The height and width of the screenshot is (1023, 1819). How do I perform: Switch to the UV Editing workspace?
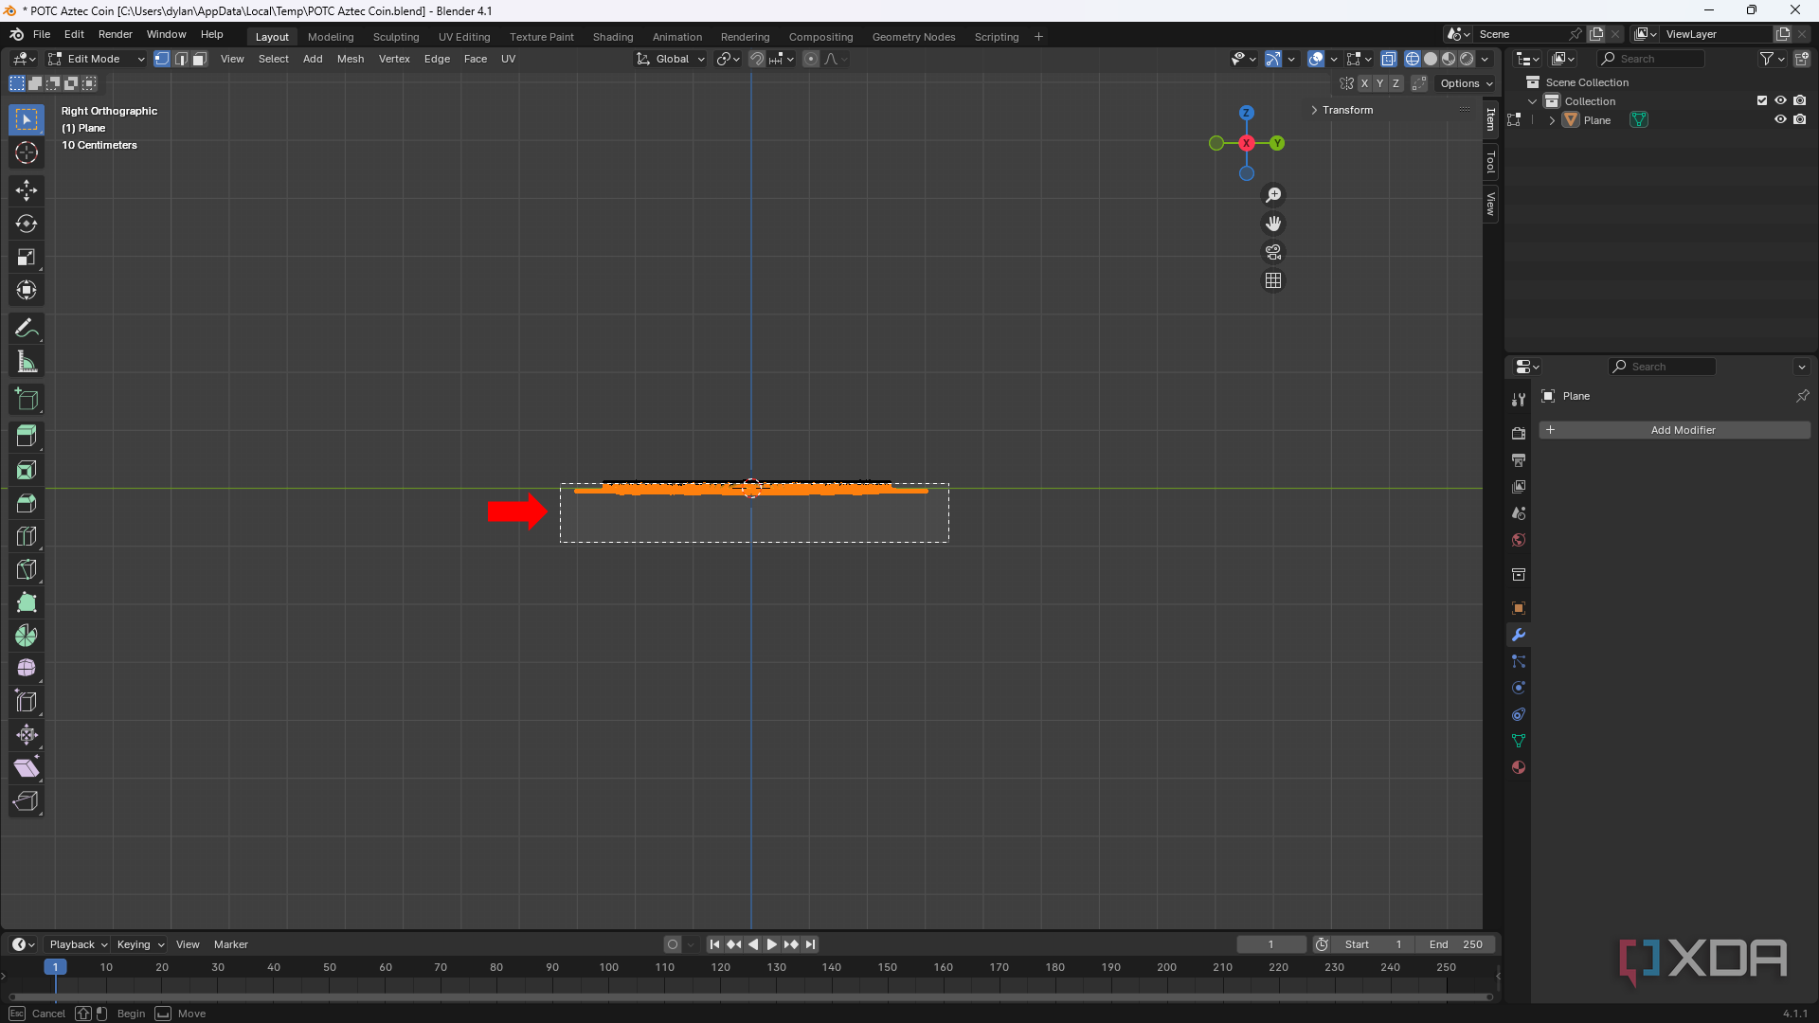463,36
